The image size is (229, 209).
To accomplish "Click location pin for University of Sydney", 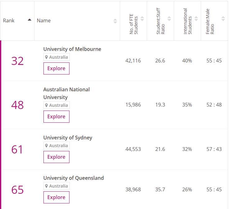I will point(46,146).
